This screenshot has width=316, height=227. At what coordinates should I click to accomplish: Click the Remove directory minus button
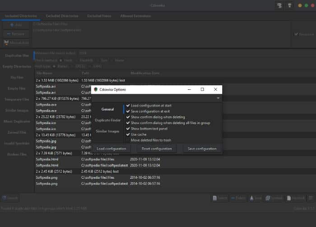[x=15, y=34]
